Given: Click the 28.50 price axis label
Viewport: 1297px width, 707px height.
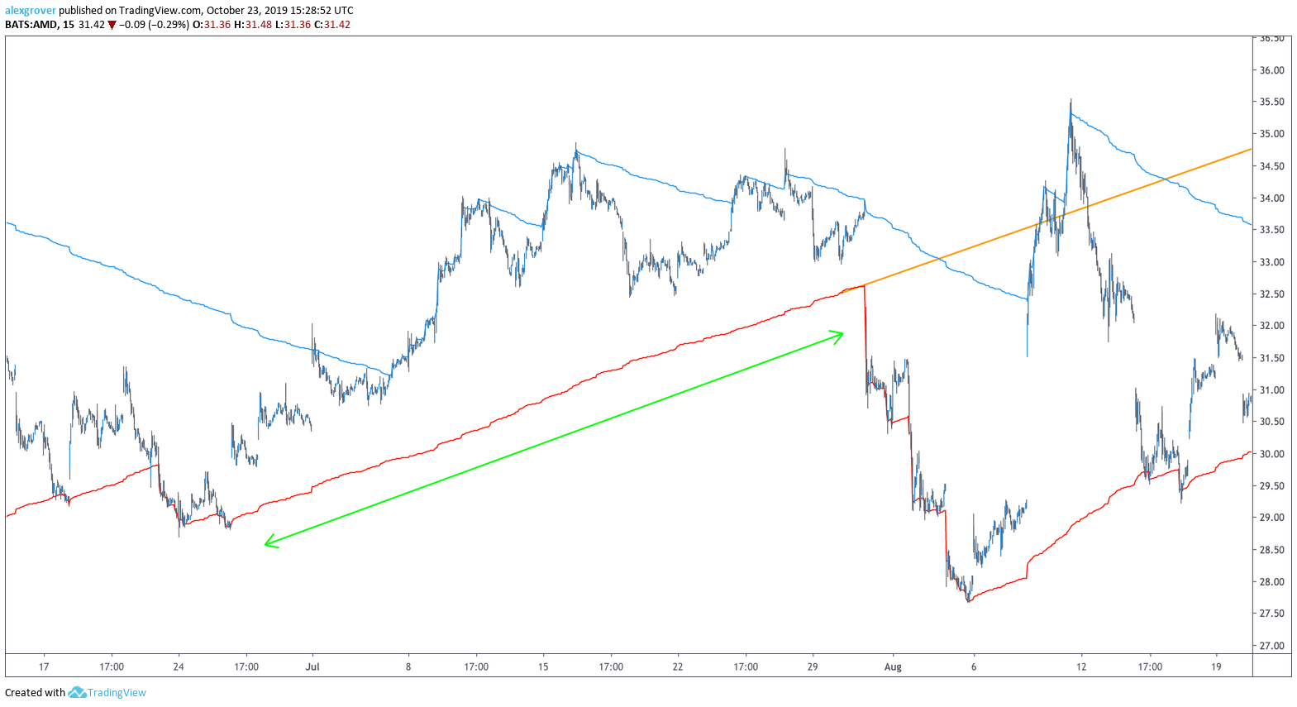Looking at the screenshot, I should 1272,550.
